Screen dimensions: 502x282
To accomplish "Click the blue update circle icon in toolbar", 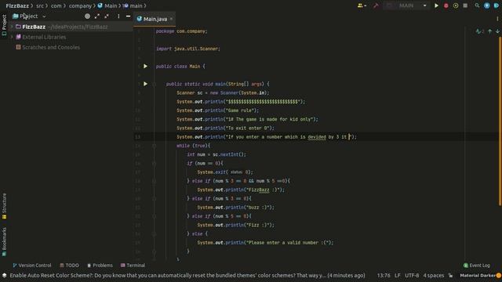I will pyautogui.click(x=486, y=5).
